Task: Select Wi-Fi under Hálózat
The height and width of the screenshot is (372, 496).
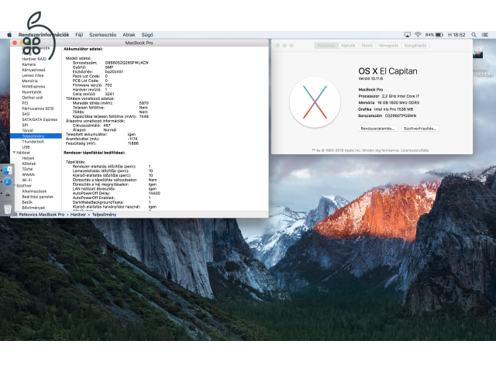Action: [x=27, y=180]
